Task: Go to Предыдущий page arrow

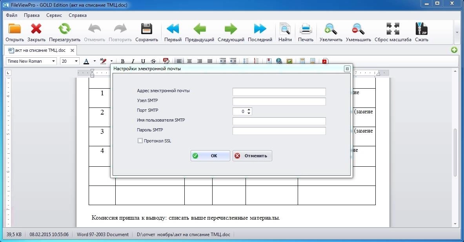Action: [x=200, y=29]
